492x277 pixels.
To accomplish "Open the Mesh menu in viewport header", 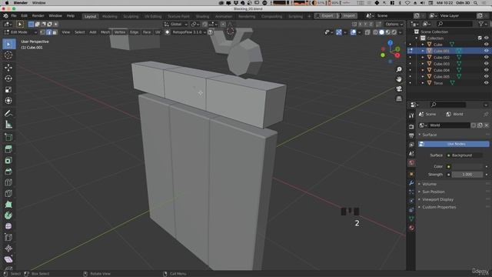I will point(105,32).
